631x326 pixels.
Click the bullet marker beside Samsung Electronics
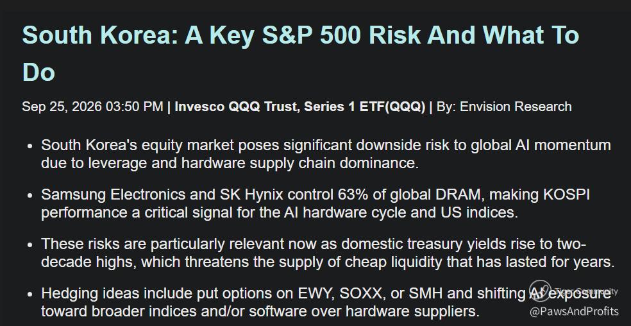(29, 196)
